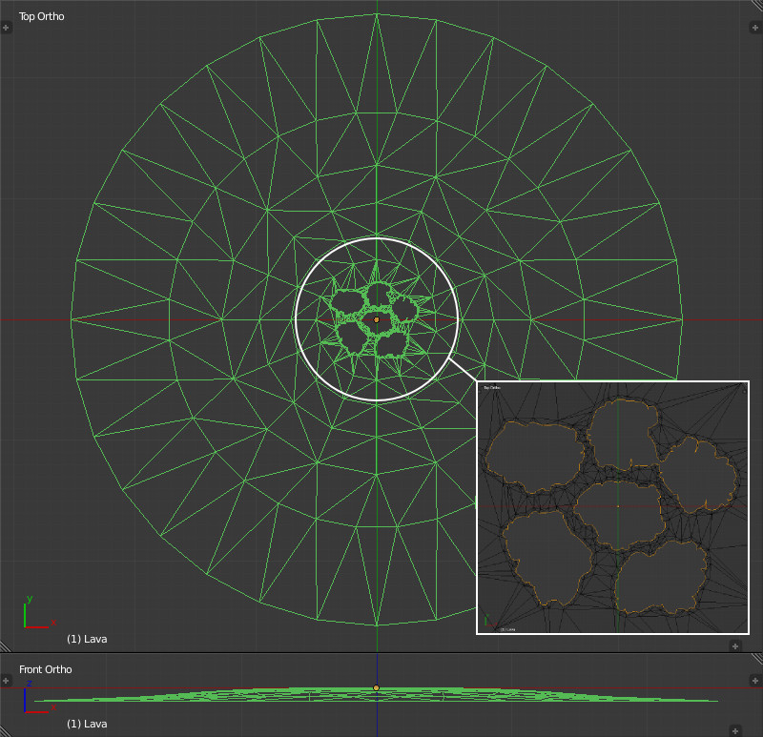Click the Top Ortho view label
763x737 pixels.
pyautogui.click(x=42, y=17)
